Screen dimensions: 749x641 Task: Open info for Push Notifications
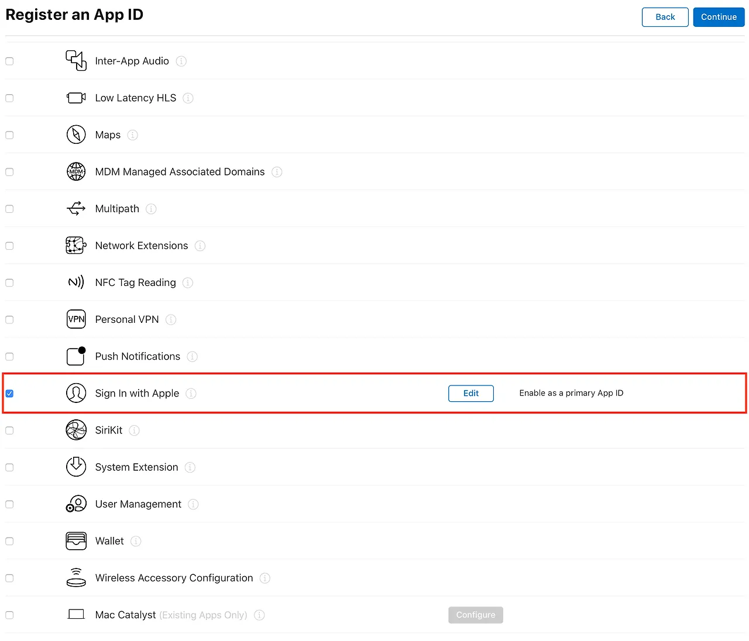pyautogui.click(x=193, y=357)
